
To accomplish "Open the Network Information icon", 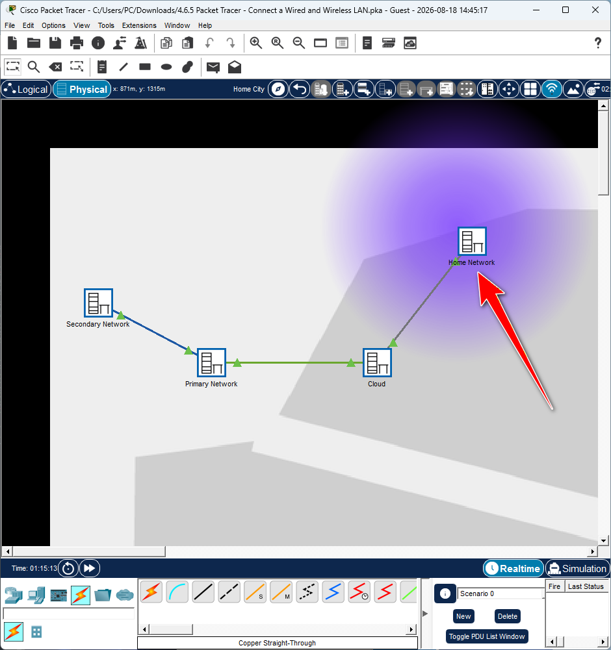I will click(98, 43).
